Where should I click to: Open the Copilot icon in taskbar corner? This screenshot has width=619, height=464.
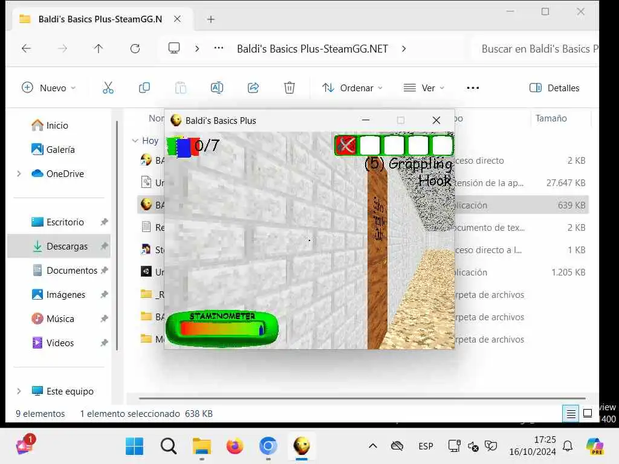coord(595,446)
